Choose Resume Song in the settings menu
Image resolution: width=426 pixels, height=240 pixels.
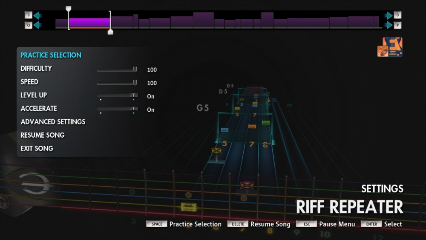[43, 135]
